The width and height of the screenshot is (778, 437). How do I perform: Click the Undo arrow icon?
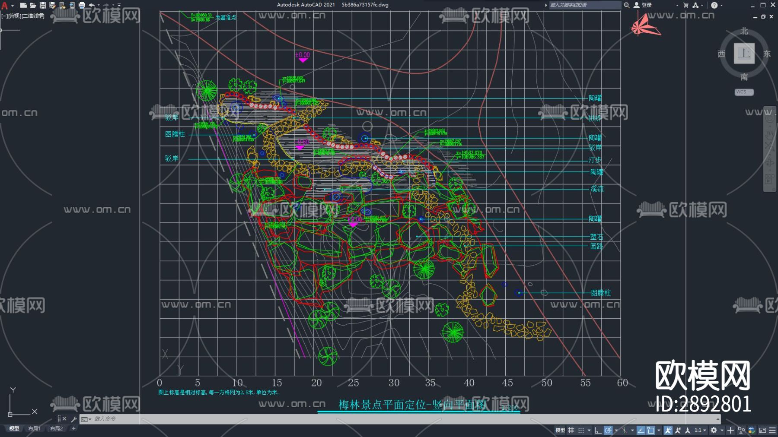(x=92, y=5)
